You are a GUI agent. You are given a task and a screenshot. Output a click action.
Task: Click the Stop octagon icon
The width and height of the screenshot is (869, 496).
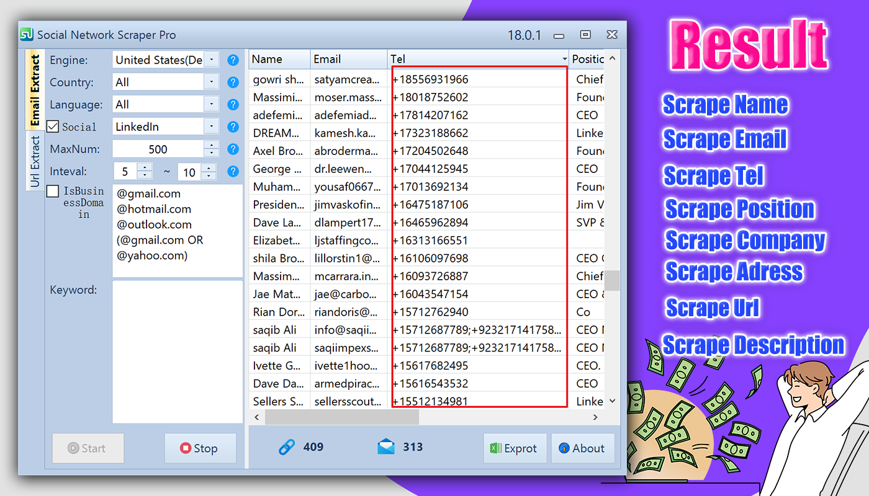click(186, 448)
